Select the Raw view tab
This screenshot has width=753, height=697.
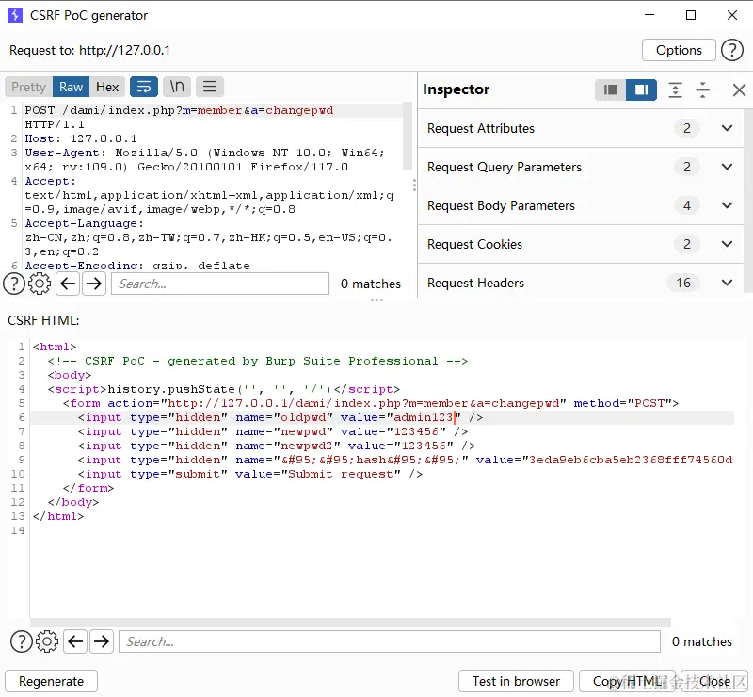(x=72, y=87)
